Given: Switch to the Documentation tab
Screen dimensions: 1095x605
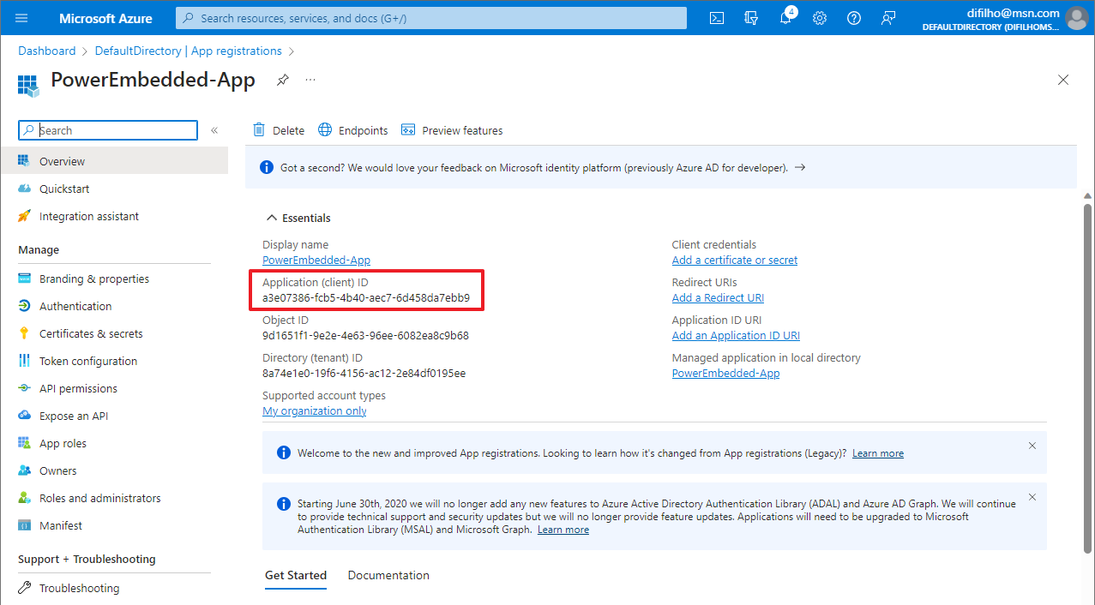Looking at the screenshot, I should click(x=388, y=575).
